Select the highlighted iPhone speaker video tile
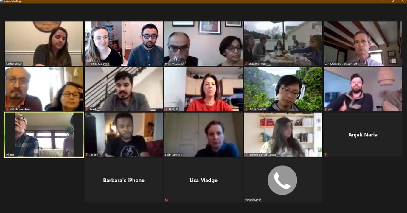 [x=44, y=134]
